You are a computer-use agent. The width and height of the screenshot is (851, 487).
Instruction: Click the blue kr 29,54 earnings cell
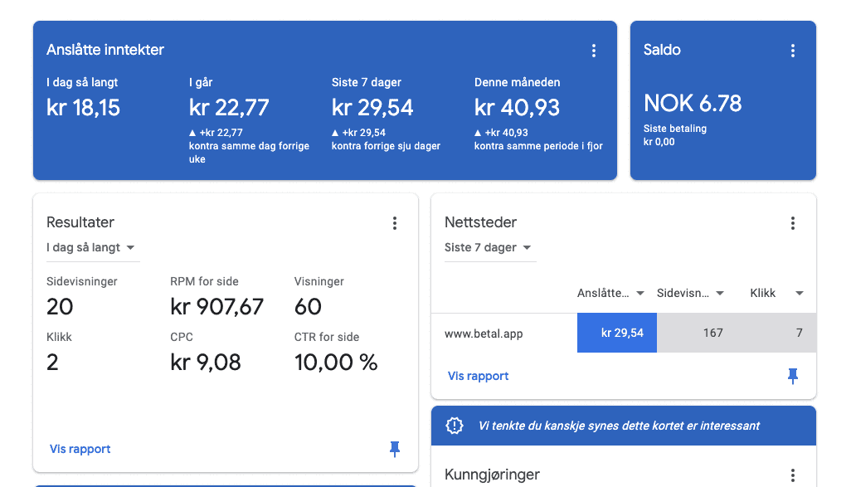[617, 333]
